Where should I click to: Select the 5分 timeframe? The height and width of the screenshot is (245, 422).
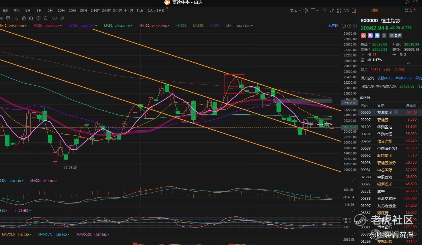point(50,11)
